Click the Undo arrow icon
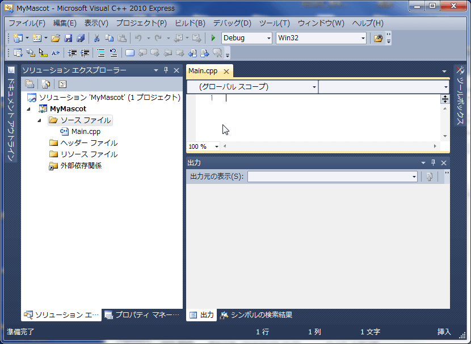 [138, 38]
